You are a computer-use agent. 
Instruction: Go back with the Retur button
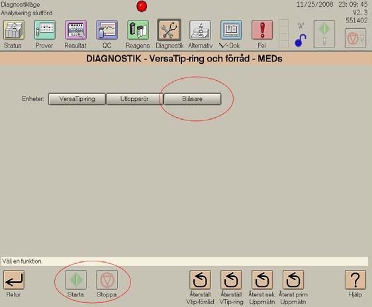tap(14, 280)
